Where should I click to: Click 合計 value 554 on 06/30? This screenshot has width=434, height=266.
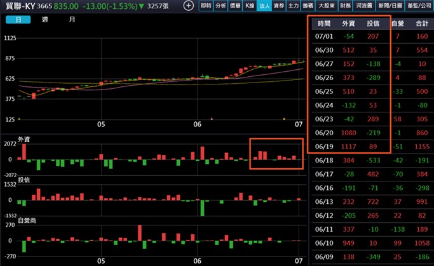click(x=422, y=50)
